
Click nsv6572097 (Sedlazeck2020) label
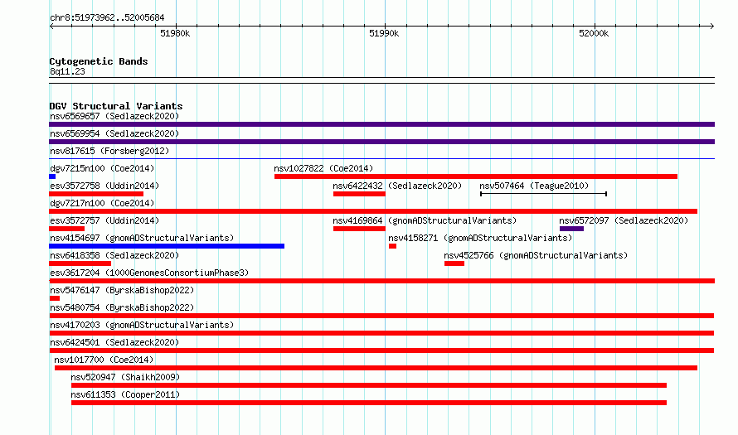[x=624, y=220]
